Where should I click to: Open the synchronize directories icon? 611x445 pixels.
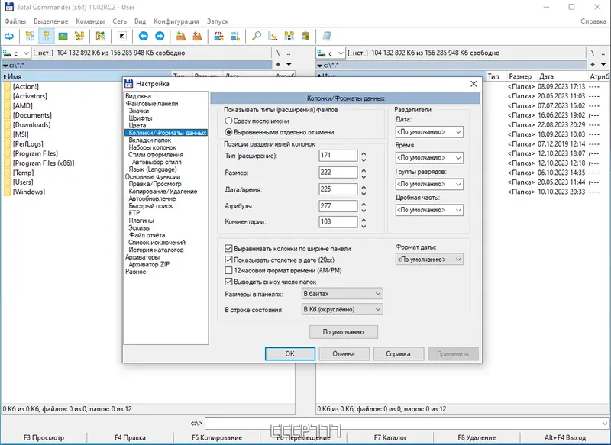click(x=289, y=37)
